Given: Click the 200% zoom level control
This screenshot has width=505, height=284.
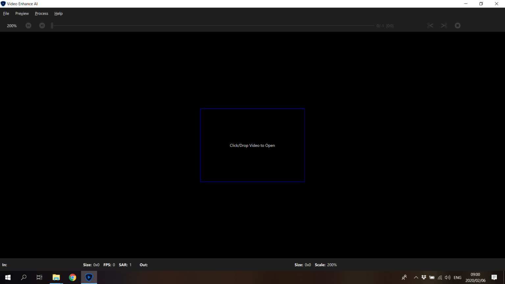Looking at the screenshot, I should [12, 26].
